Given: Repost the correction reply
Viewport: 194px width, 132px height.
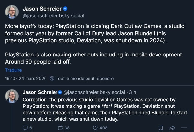Looking at the screenshot, I should coord(60,128).
